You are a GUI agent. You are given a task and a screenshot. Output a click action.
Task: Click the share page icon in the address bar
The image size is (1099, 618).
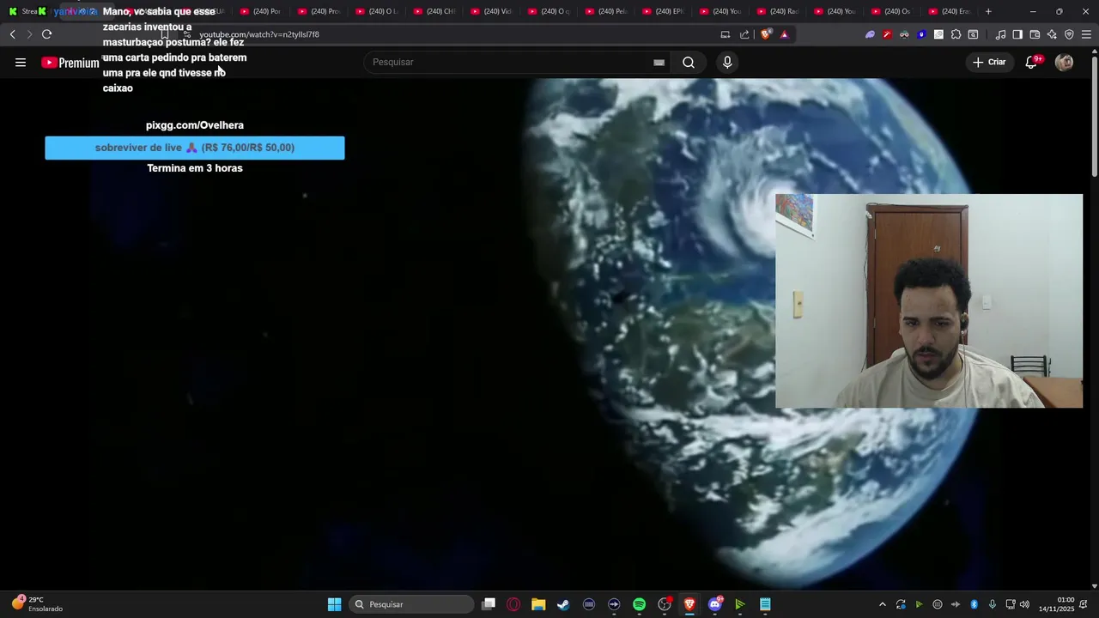tap(744, 34)
